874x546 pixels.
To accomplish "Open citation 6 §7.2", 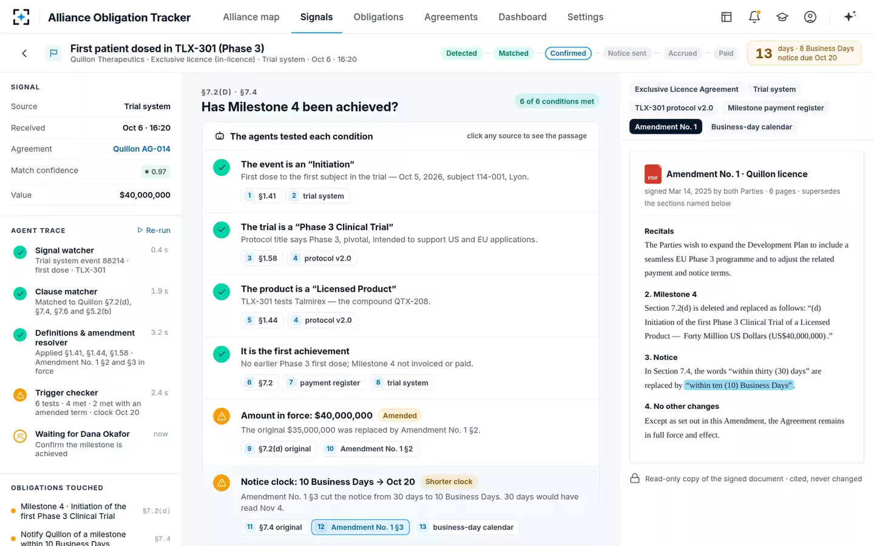I will click(260, 383).
